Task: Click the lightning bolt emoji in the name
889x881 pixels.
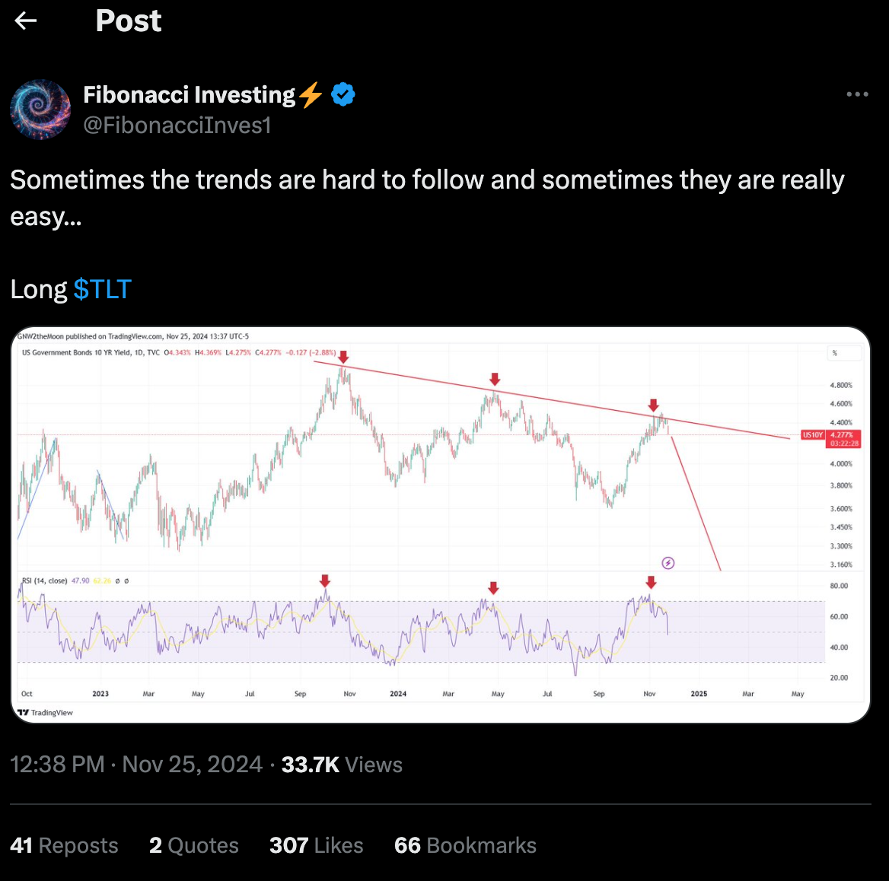Action: [x=311, y=95]
